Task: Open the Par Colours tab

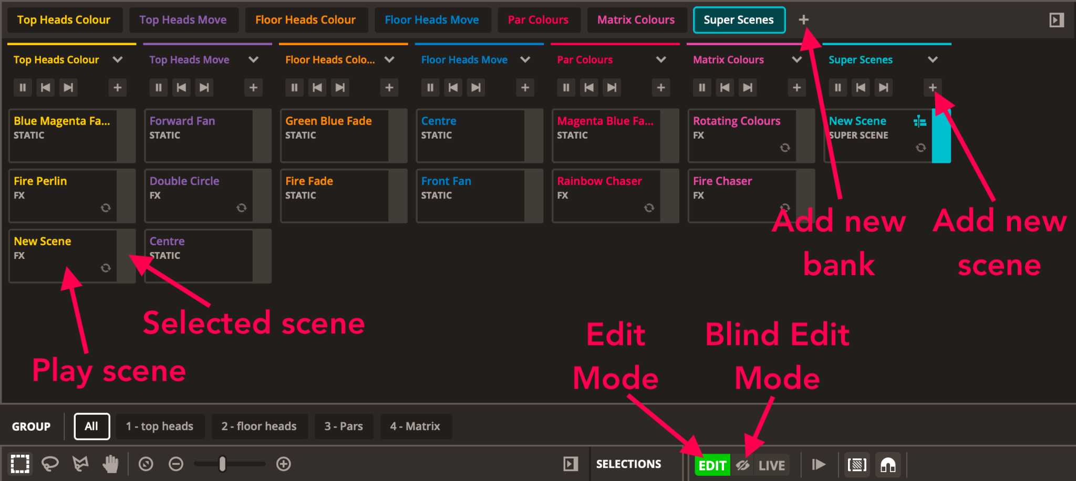Action: click(538, 20)
